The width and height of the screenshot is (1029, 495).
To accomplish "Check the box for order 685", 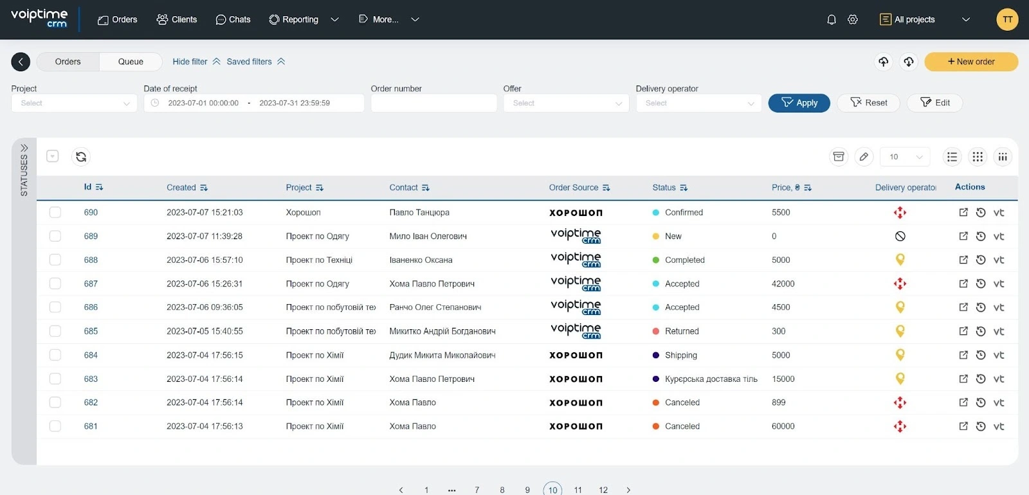I will pyautogui.click(x=55, y=331).
